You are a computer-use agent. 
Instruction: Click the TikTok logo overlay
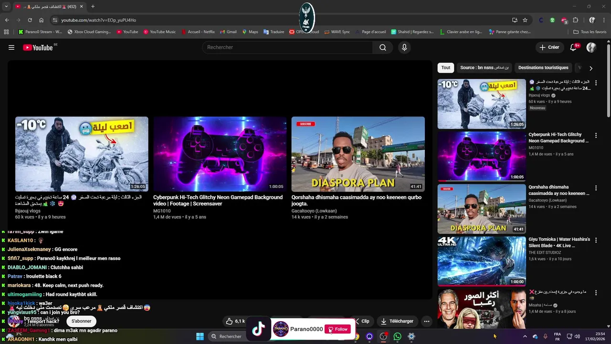click(258, 329)
